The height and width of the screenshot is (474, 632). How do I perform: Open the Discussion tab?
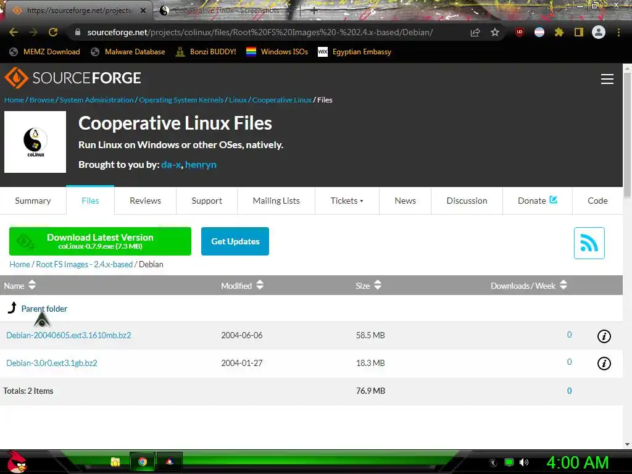[x=467, y=201]
